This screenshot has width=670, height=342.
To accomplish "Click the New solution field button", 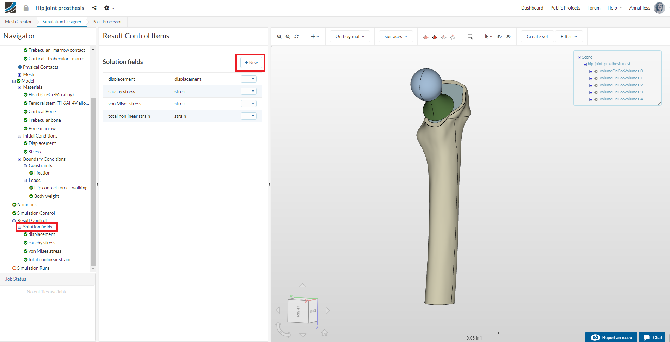I will click(x=251, y=63).
